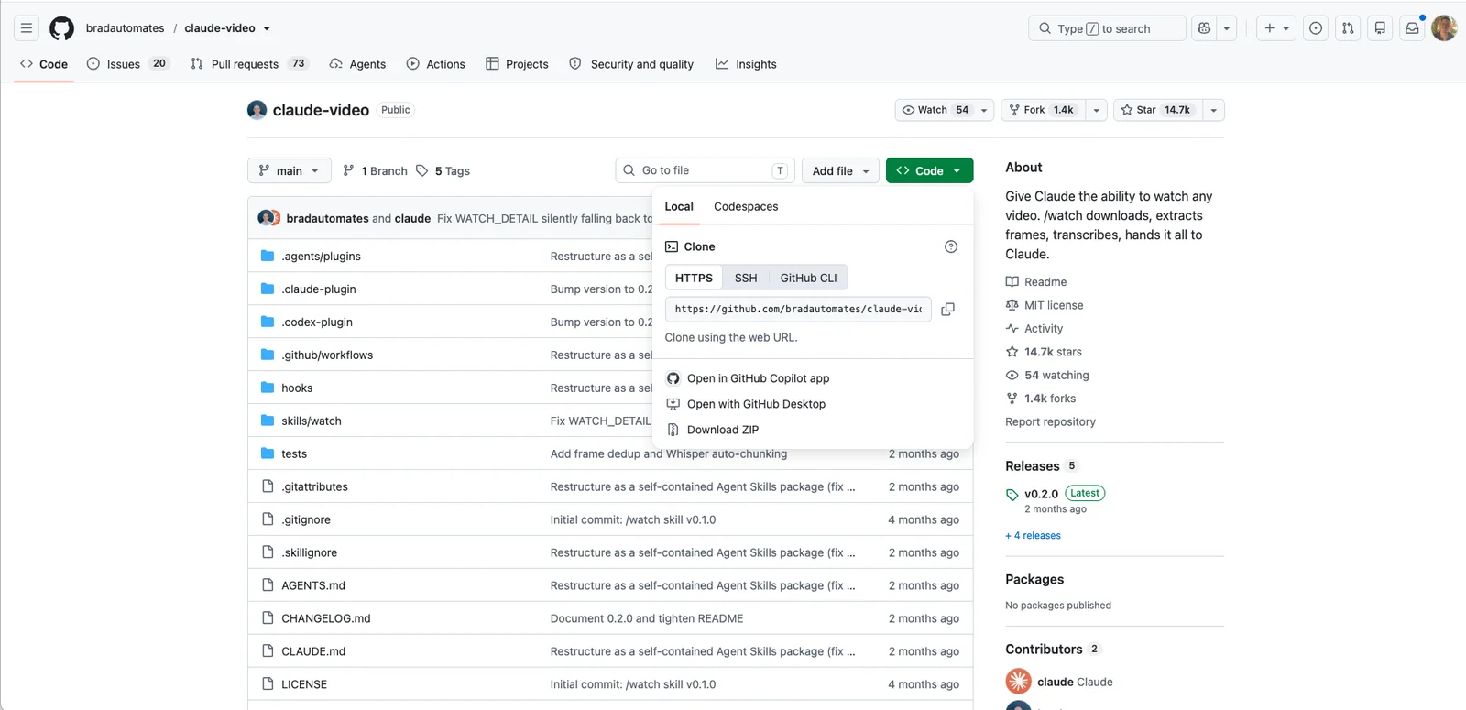Switch to the Local tab
The image size is (1466, 710).
(679, 207)
